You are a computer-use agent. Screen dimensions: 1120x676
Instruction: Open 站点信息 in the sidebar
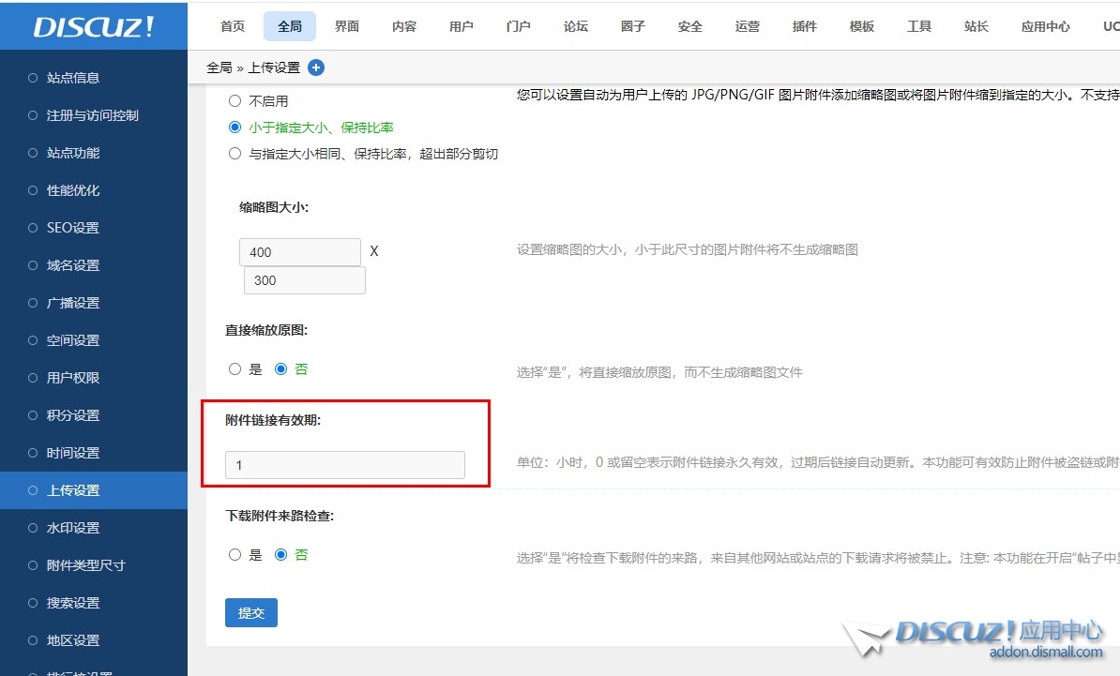pos(73,78)
